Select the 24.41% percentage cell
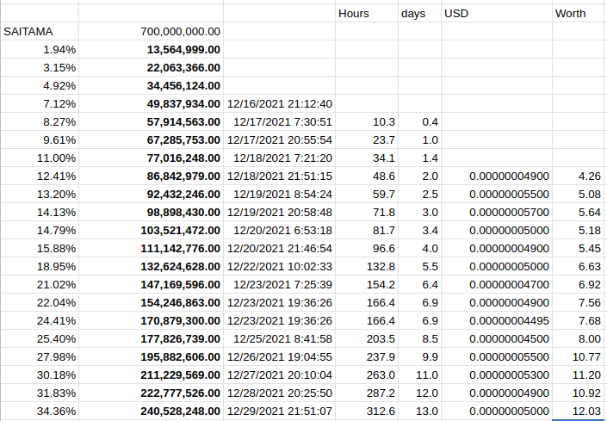Viewport: 607px width, 421px height. click(x=40, y=320)
